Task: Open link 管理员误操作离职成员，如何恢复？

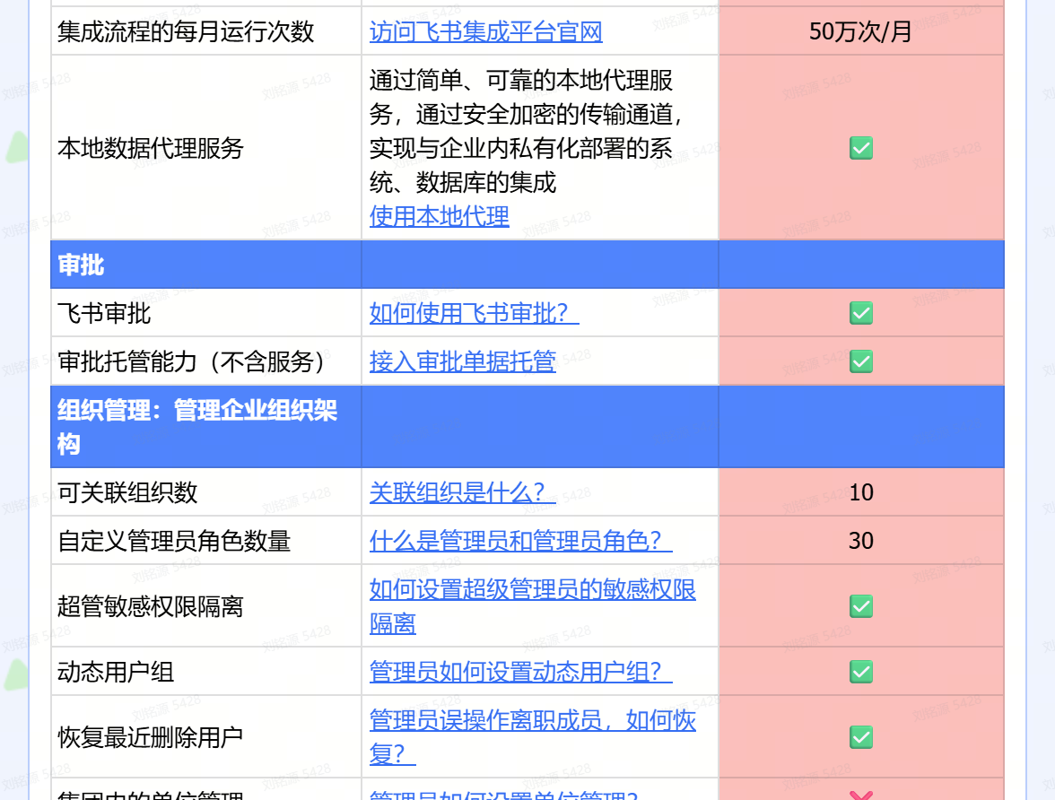Action: click(x=533, y=736)
